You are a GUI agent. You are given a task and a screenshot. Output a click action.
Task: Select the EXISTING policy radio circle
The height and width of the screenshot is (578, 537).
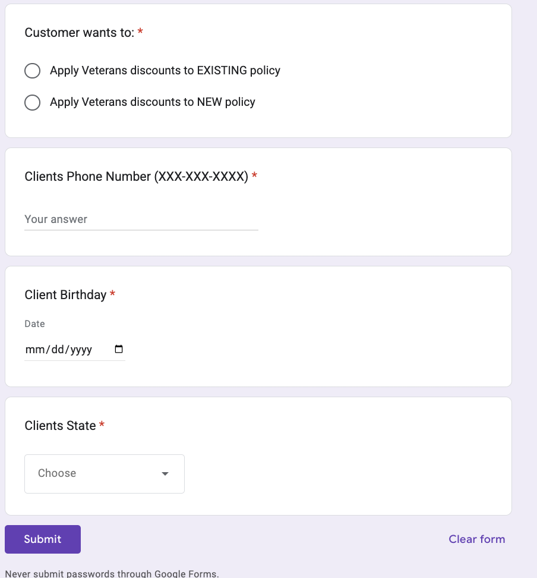click(x=32, y=71)
